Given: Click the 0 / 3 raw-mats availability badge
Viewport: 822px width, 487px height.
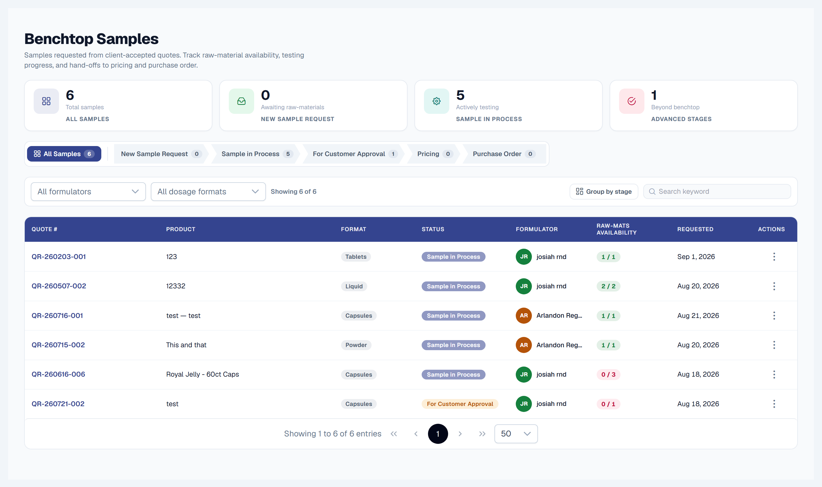Looking at the screenshot, I should point(608,374).
